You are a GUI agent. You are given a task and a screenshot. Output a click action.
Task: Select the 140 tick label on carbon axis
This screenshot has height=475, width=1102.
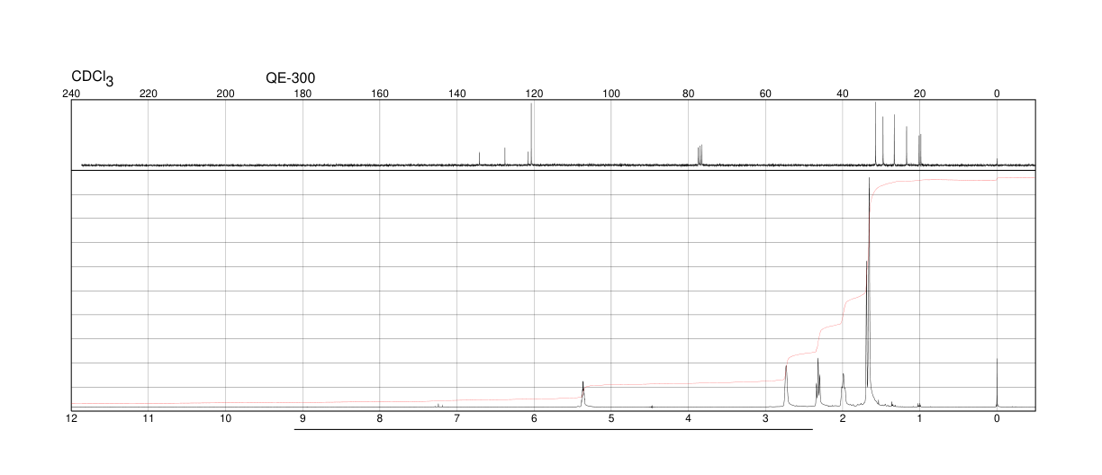pyautogui.click(x=456, y=94)
